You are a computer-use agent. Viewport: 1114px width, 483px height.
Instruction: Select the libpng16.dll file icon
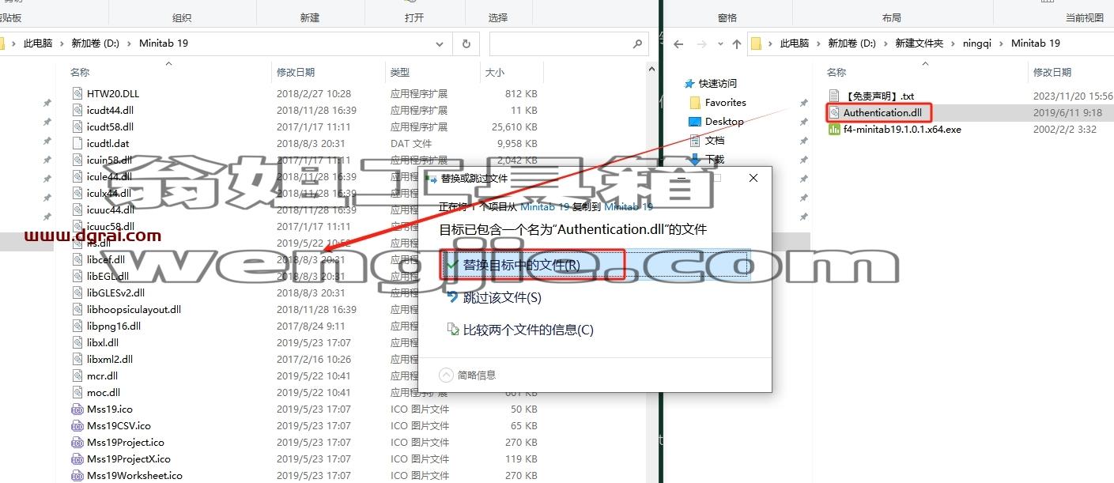coord(77,326)
